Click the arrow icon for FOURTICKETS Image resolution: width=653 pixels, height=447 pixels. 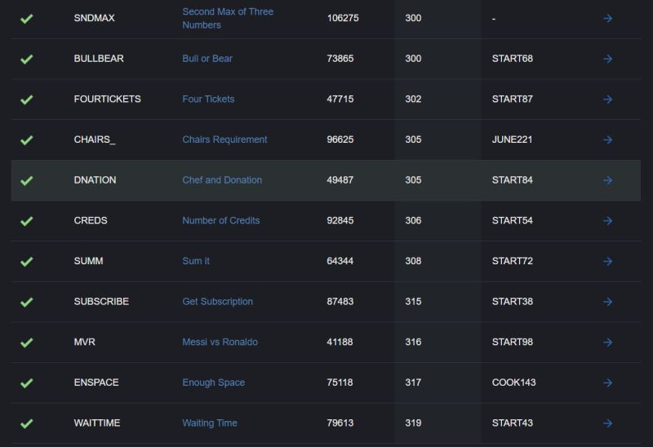pyautogui.click(x=607, y=100)
